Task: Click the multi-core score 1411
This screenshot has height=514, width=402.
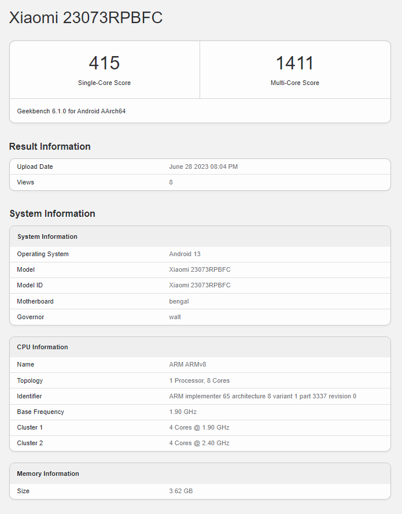Action: point(294,63)
